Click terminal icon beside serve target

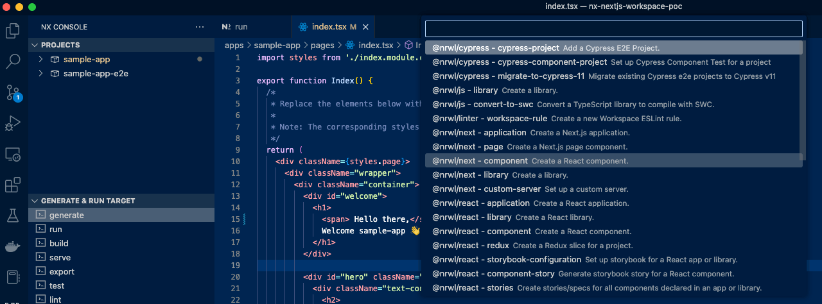[x=40, y=258]
